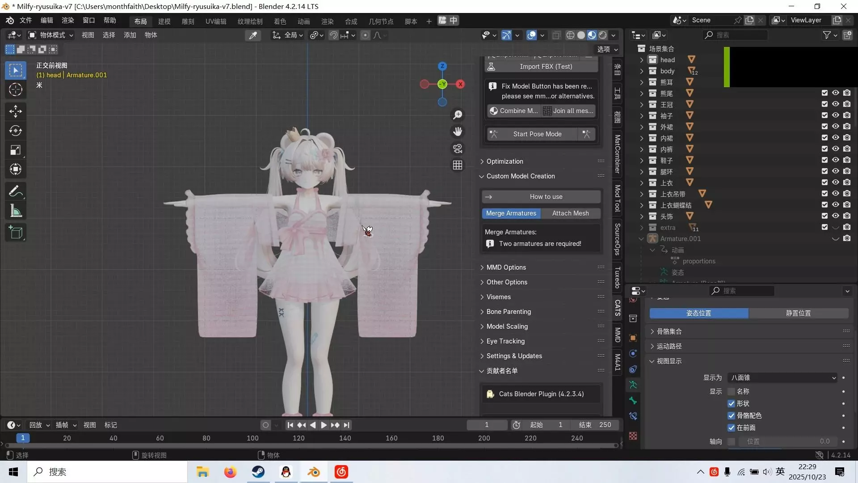This screenshot has height=483, width=858.
Task: Jump to the timeline end frame
Action: [x=347, y=425]
